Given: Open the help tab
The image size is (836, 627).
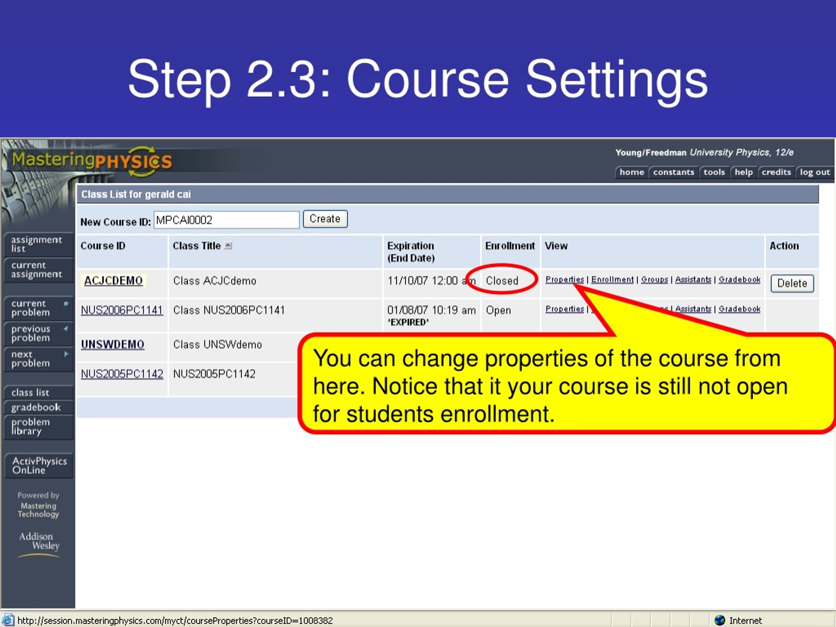Looking at the screenshot, I should (743, 172).
